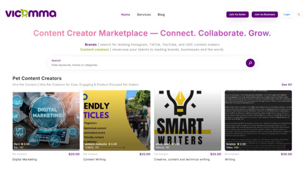This screenshot has height=169, width=306.
Task: Go to the Services page
Action: [144, 14]
